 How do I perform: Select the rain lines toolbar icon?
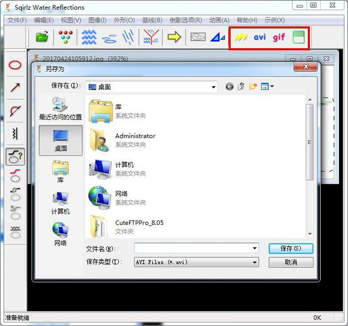pos(128,37)
